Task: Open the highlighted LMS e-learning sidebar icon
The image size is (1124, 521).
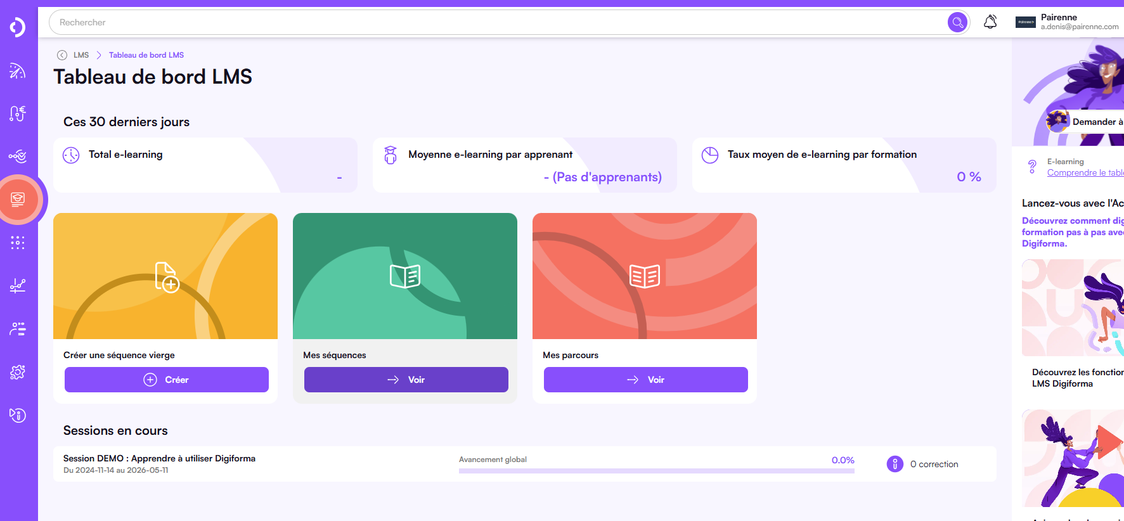Action: [x=18, y=200]
